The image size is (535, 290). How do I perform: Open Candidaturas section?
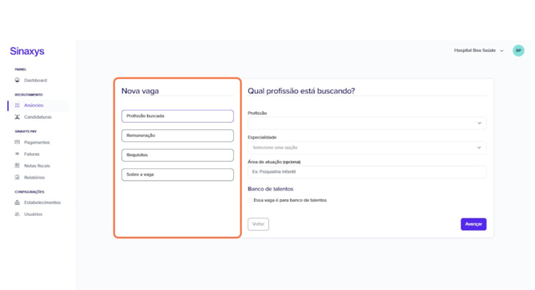coord(38,117)
